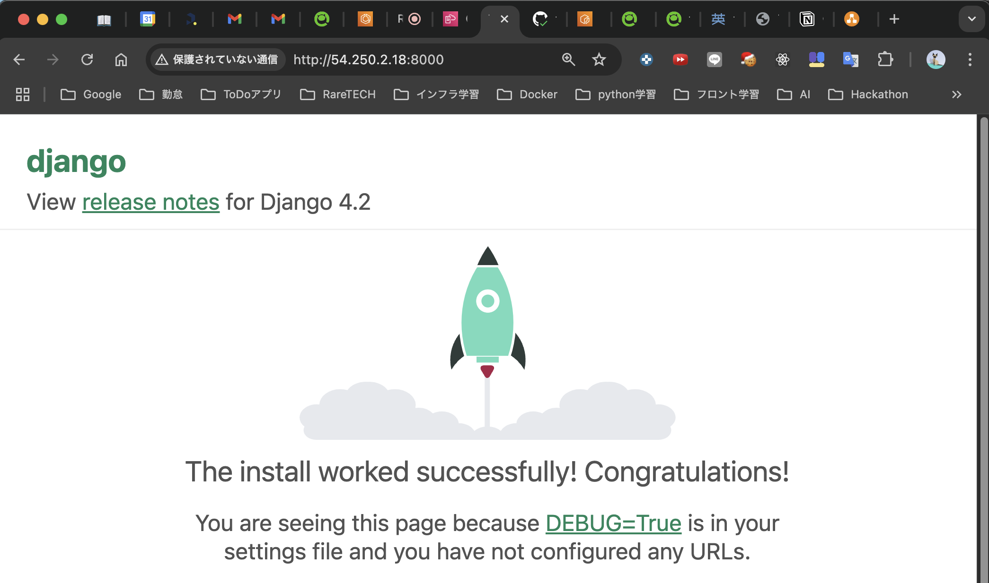Open the apps grid icon in bookmarks bar

(23, 94)
